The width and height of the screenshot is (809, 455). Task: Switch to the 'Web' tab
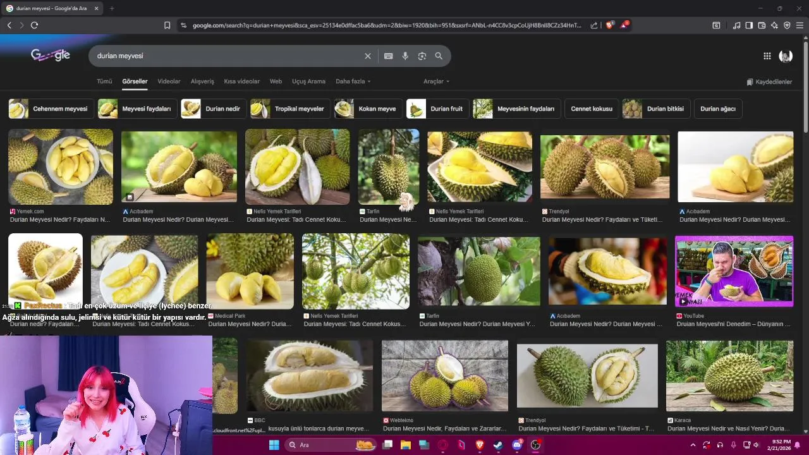276,82
